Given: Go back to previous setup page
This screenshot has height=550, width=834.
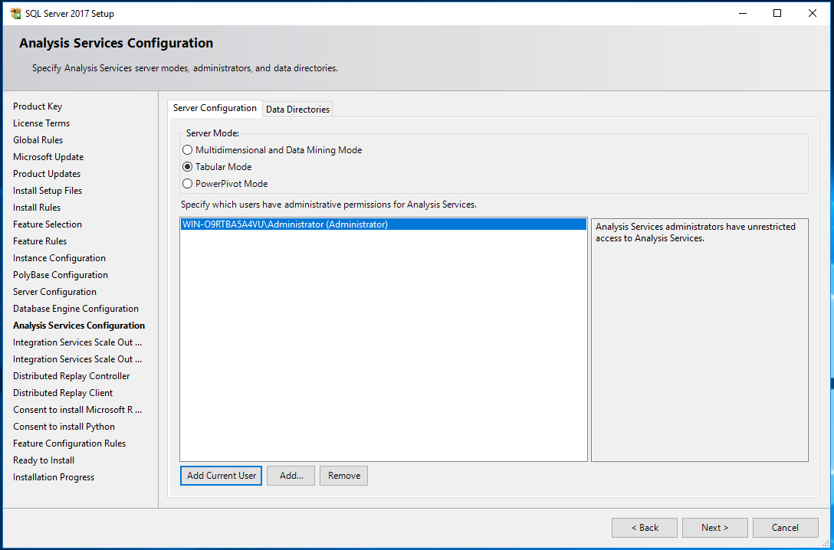Looking at the screenshot, I should (x=644, y=528).
